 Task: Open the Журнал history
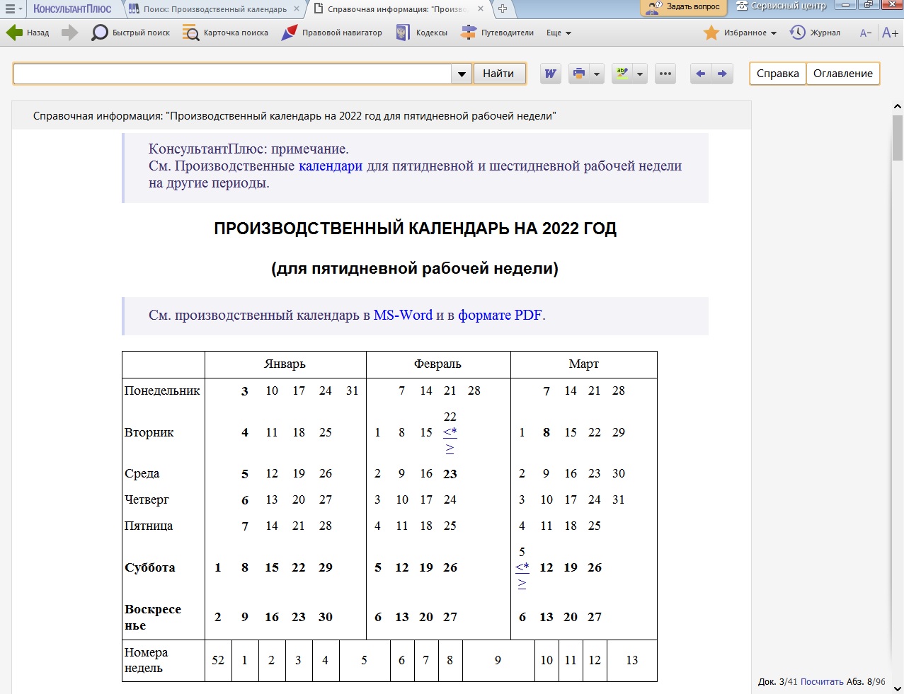coord(816,33)
